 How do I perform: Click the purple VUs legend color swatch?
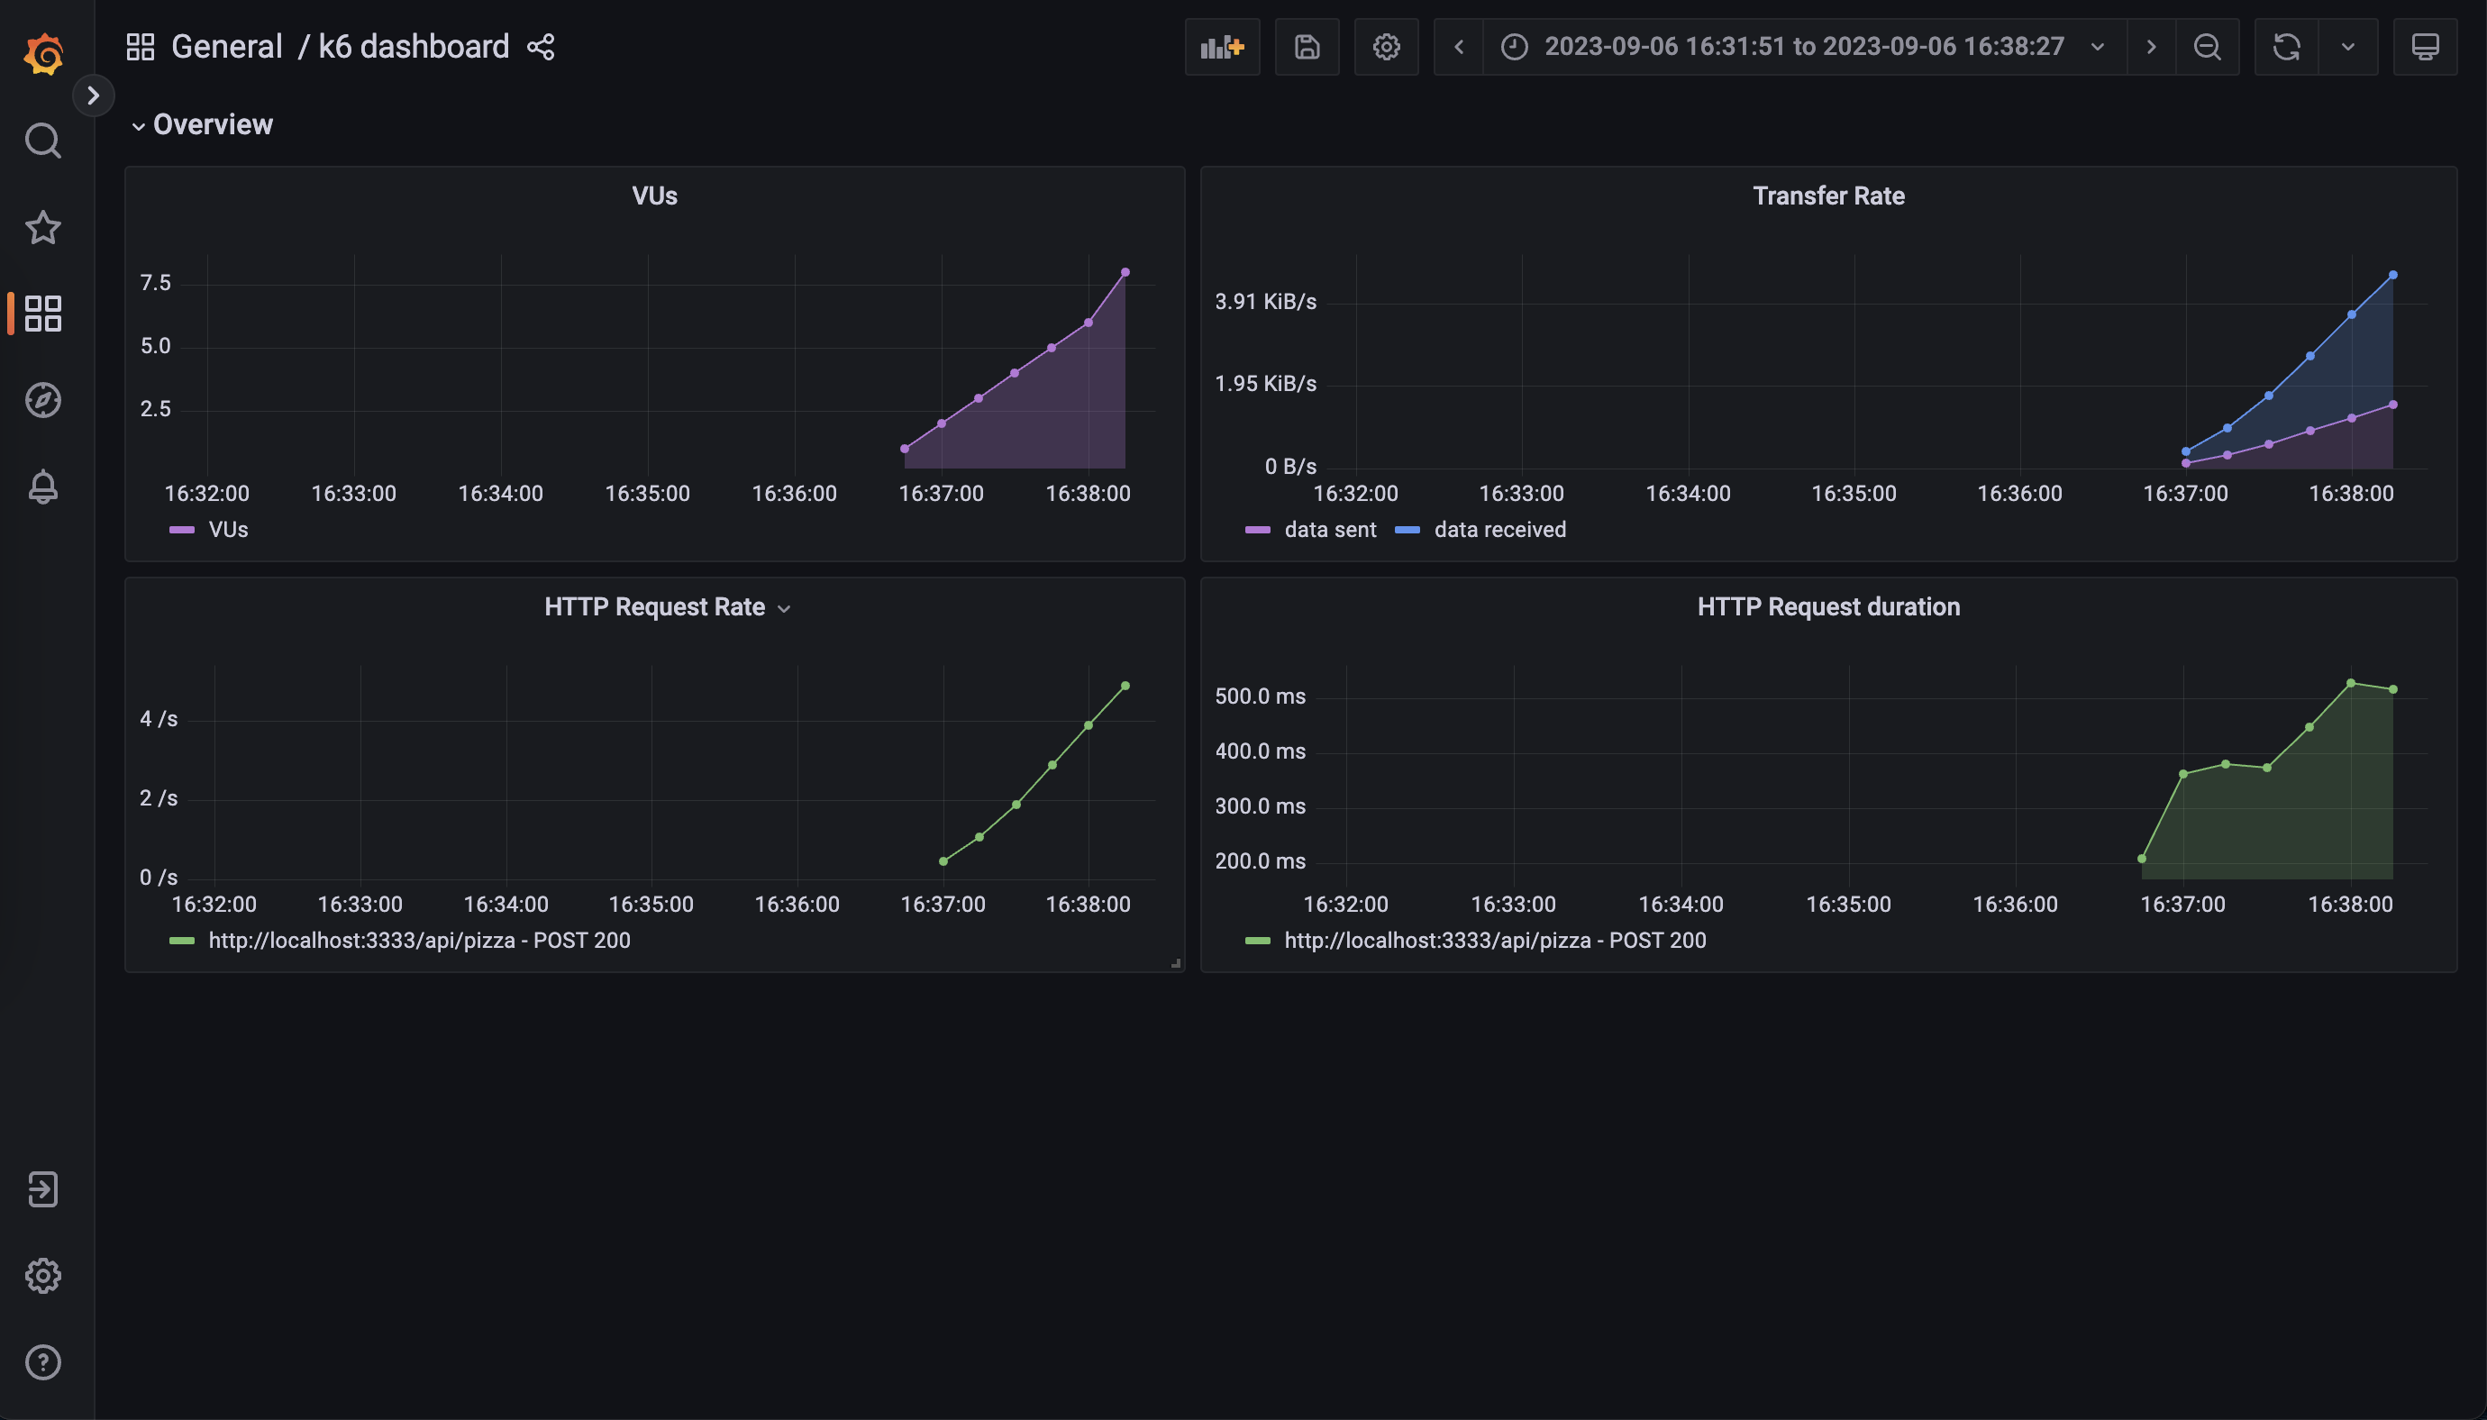pyautogui.click(x=181, y=530)
